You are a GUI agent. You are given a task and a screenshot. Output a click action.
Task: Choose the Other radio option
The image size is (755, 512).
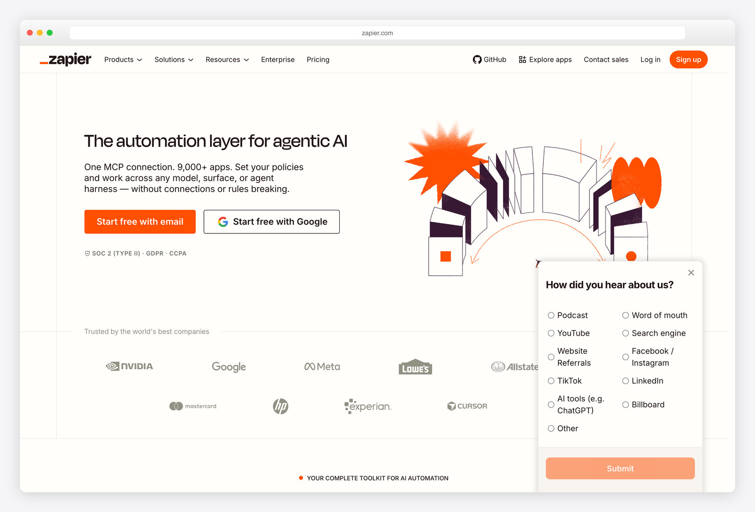pyautogui.click(x=551, y=429)
